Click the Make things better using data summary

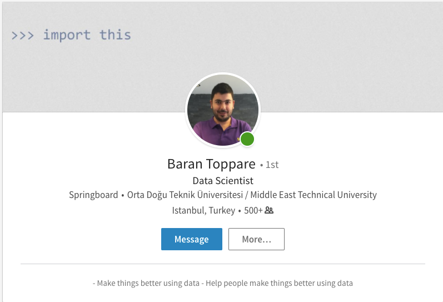(x=148, y=283)
